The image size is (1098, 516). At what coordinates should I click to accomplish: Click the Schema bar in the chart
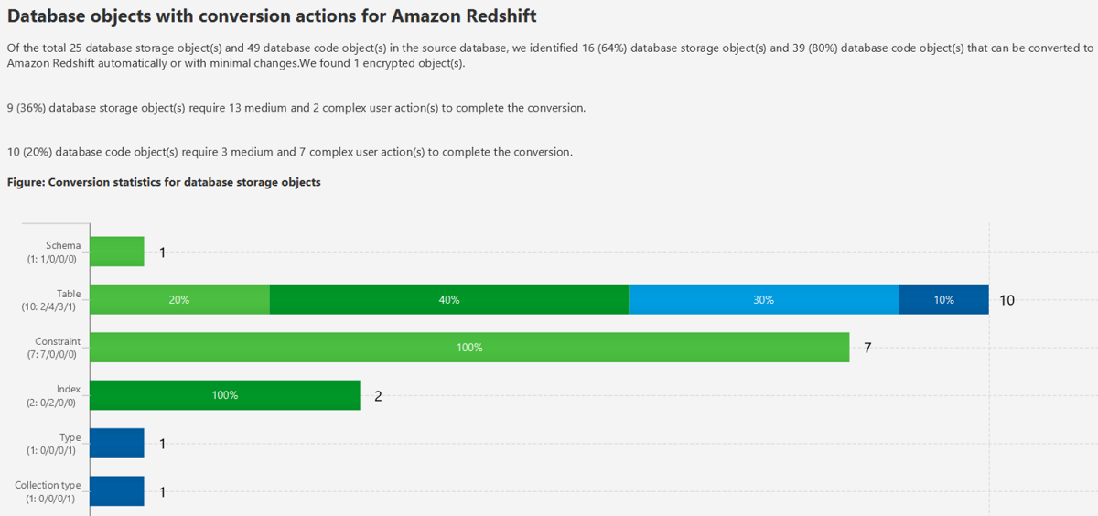point(117,252)
